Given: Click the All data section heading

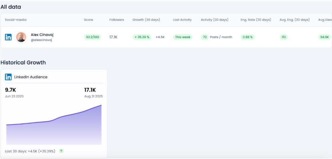Looking at the screenshot, I should point(11,7).
